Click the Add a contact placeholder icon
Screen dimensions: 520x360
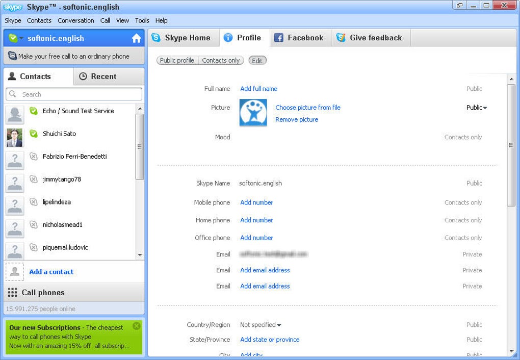coord(15,272)
